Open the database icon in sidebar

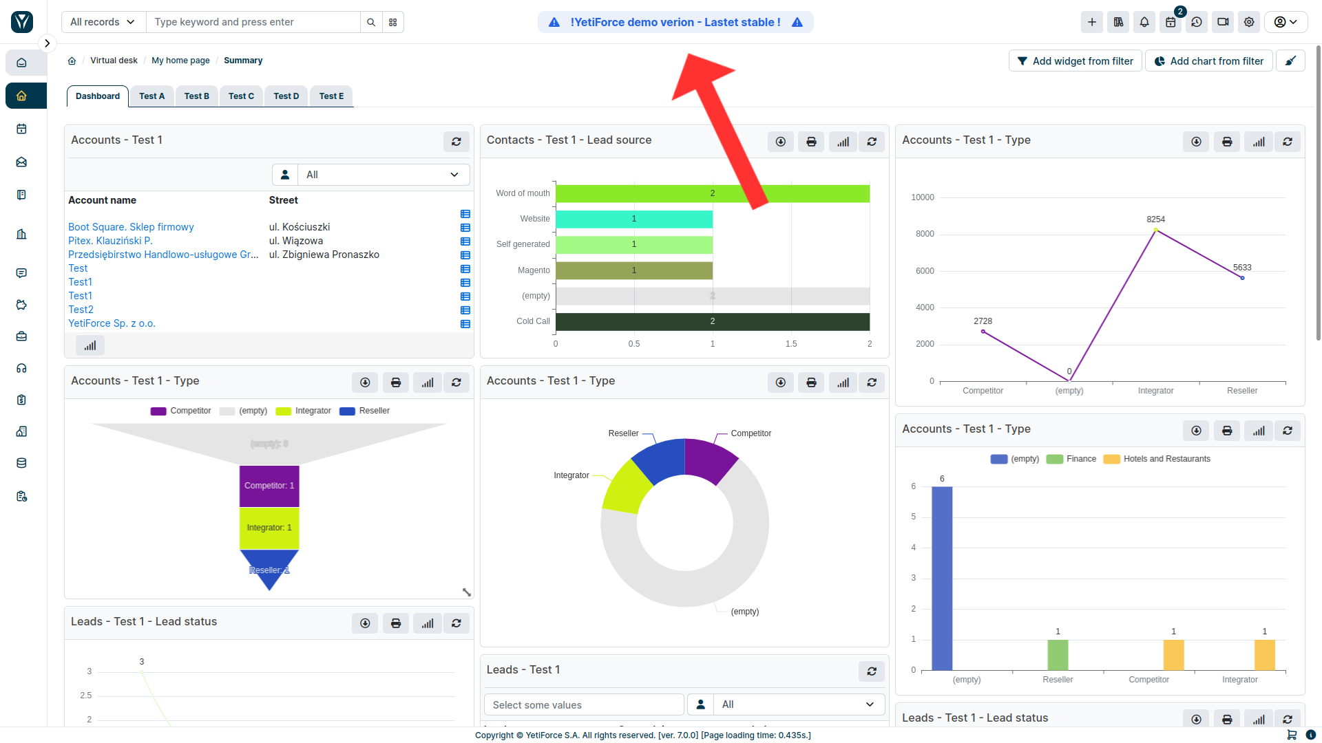pyautogui.click(x=22, y=463)
